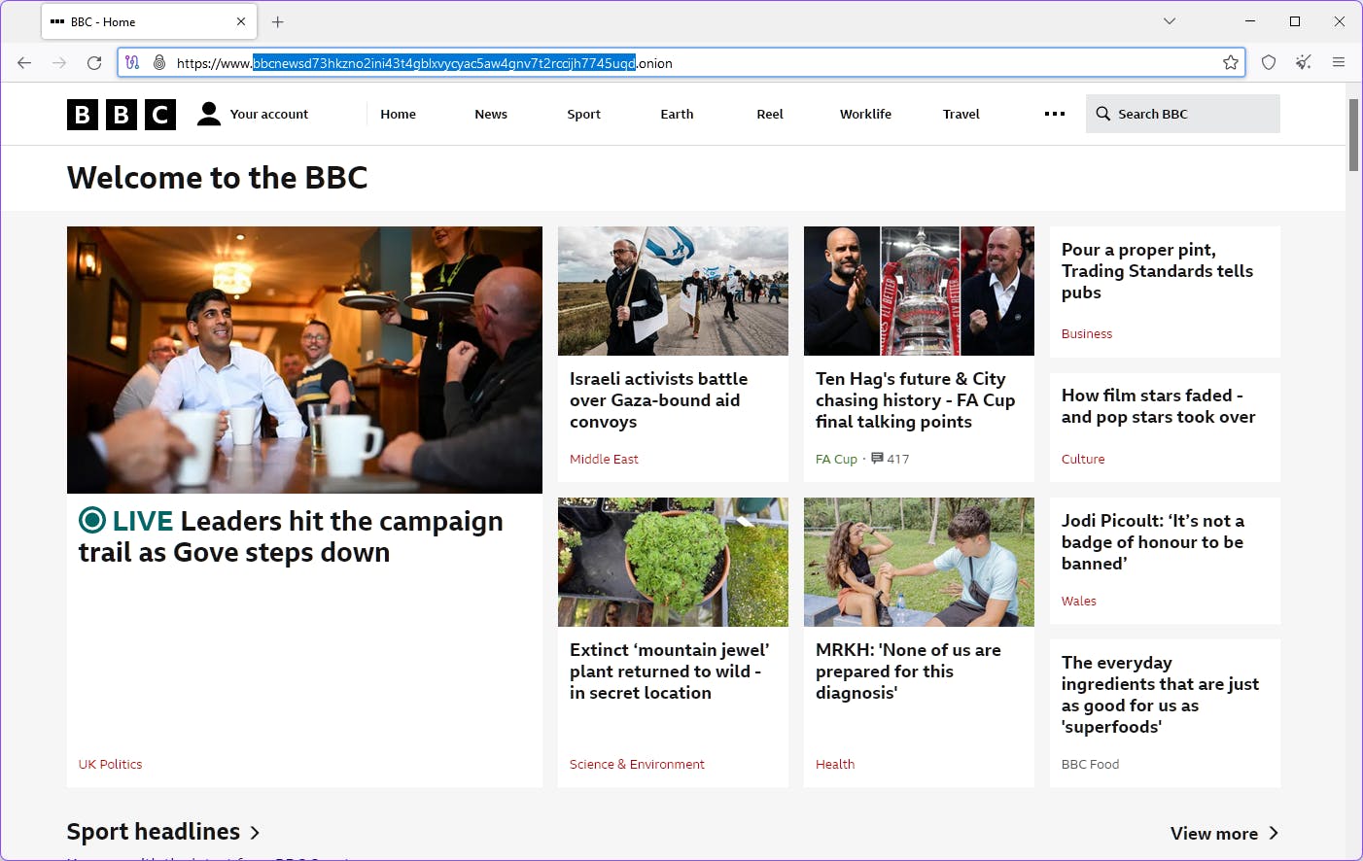1363x861 pixels.
Task: Click the Culture category tag
Action: tap(1083, 459)
